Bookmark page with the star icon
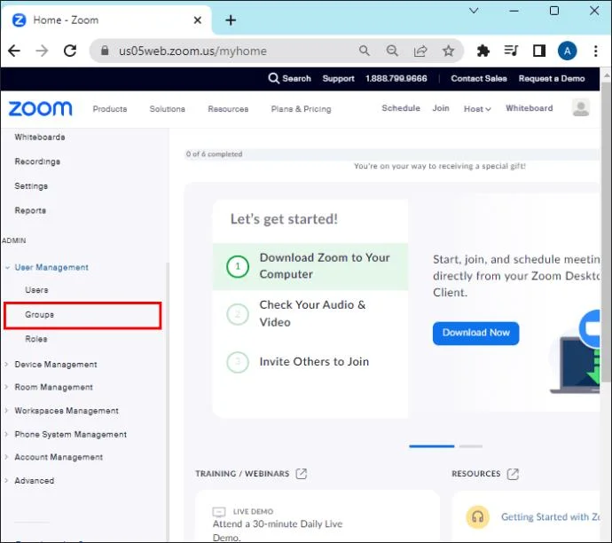The image size is (612, 543). click(x=448, y=51)
